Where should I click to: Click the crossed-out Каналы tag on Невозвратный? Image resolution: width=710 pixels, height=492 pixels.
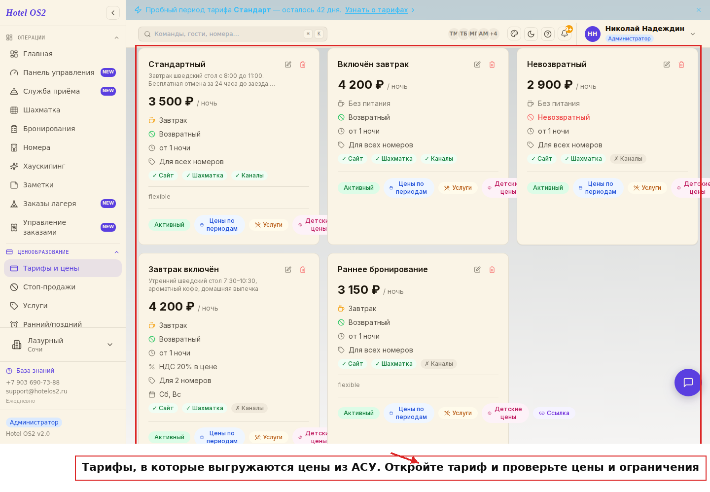(628, 159)
